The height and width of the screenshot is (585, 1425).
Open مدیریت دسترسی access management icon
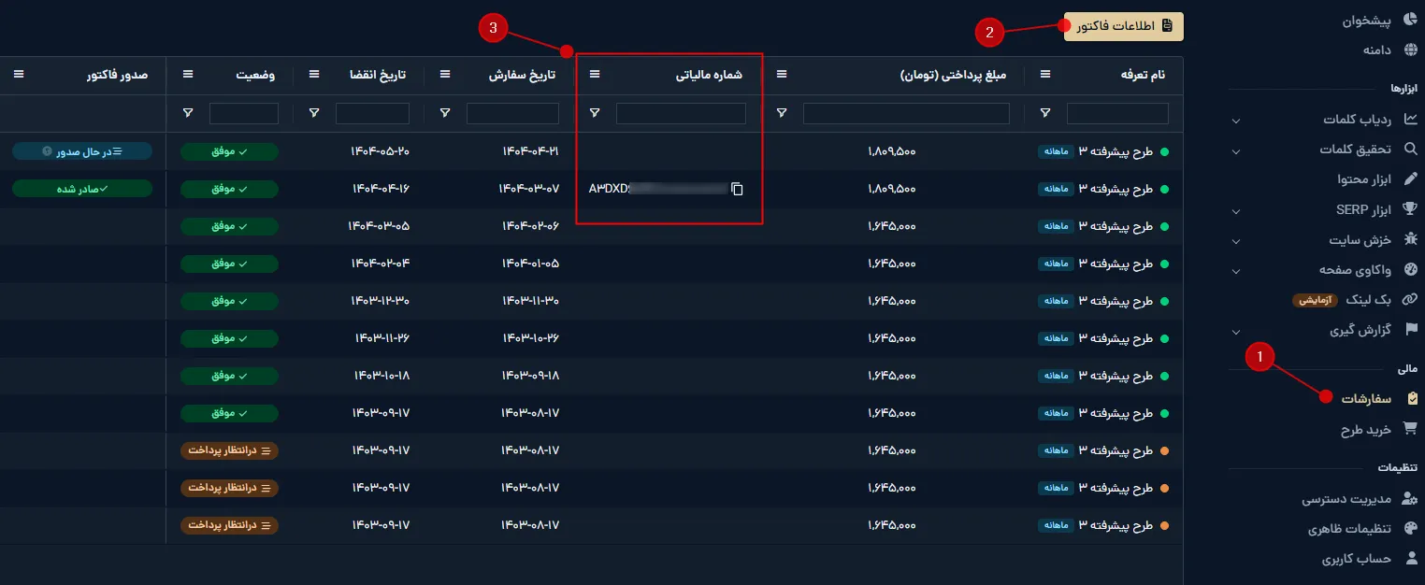(1410, 499)
